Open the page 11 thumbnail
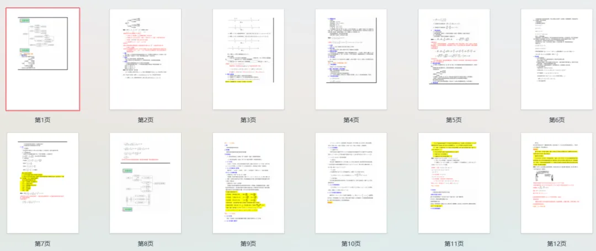This screenshot has width=596, height=251. pos(454,183)
